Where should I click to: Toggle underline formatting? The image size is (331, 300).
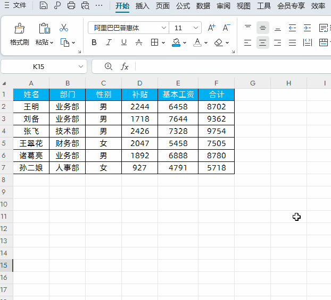click(x=123, y=42)
